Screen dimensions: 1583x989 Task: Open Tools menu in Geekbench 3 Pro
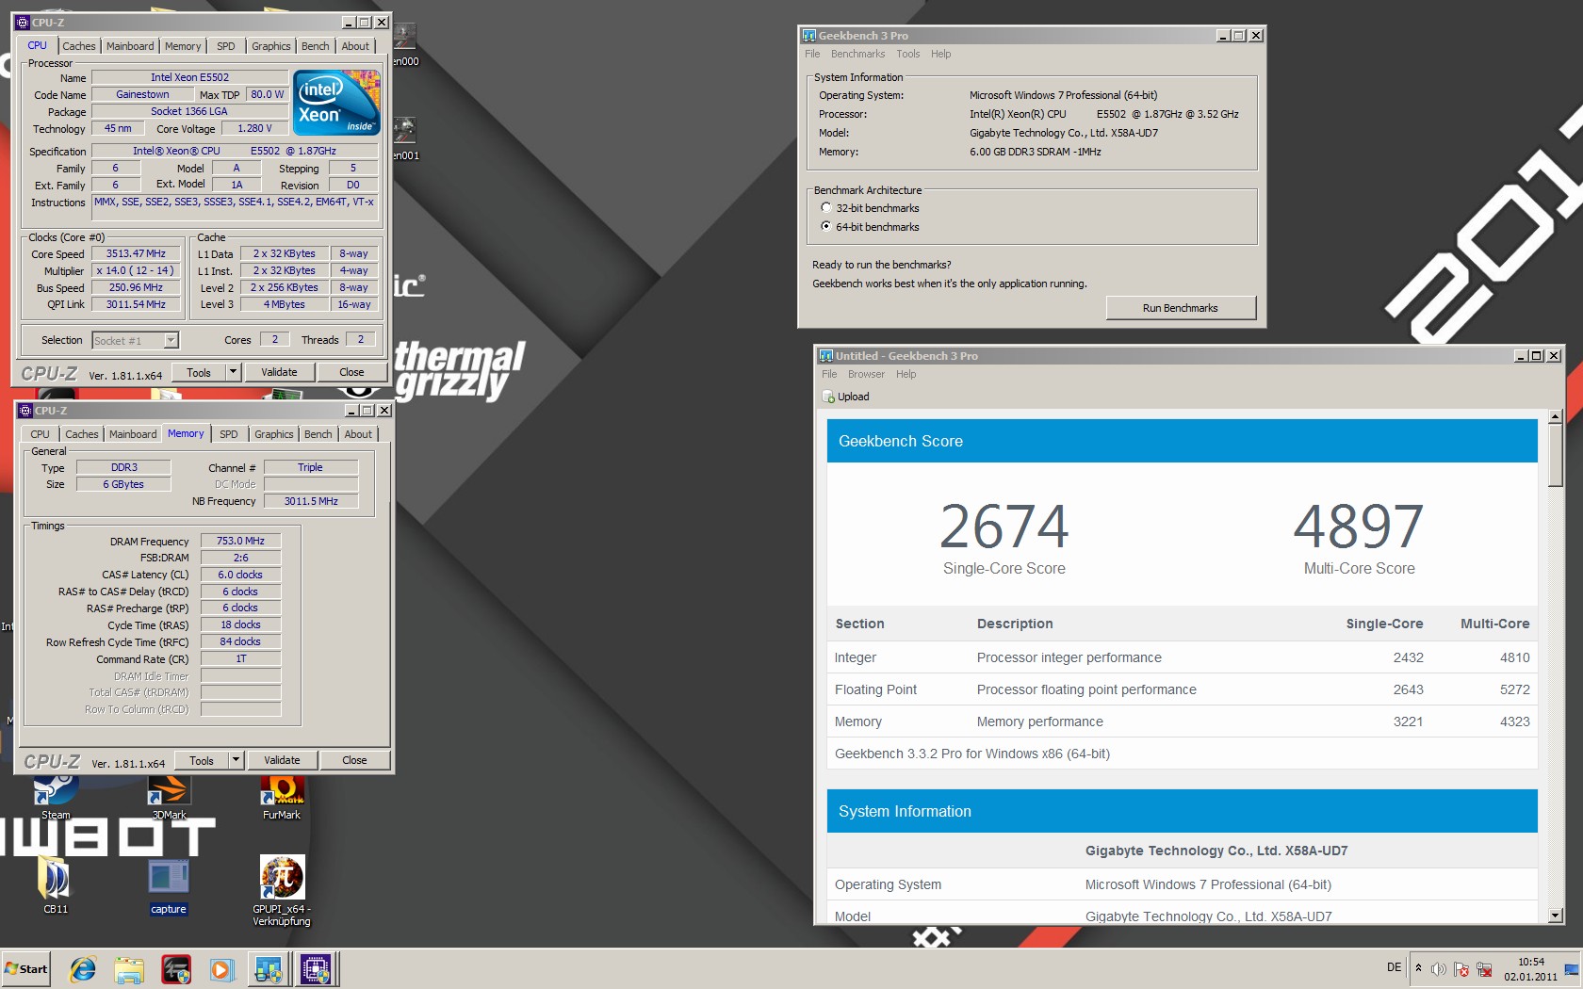click(907, 54)
